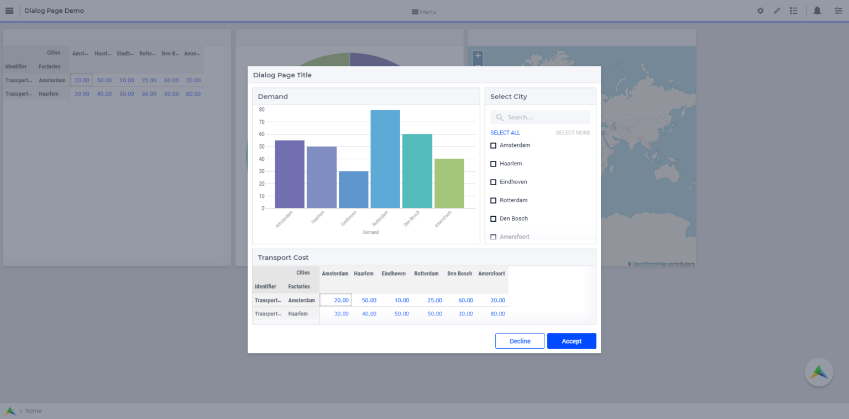849x419 pixels.
Task: Accept the dialog
Action: tap(572, 341)
